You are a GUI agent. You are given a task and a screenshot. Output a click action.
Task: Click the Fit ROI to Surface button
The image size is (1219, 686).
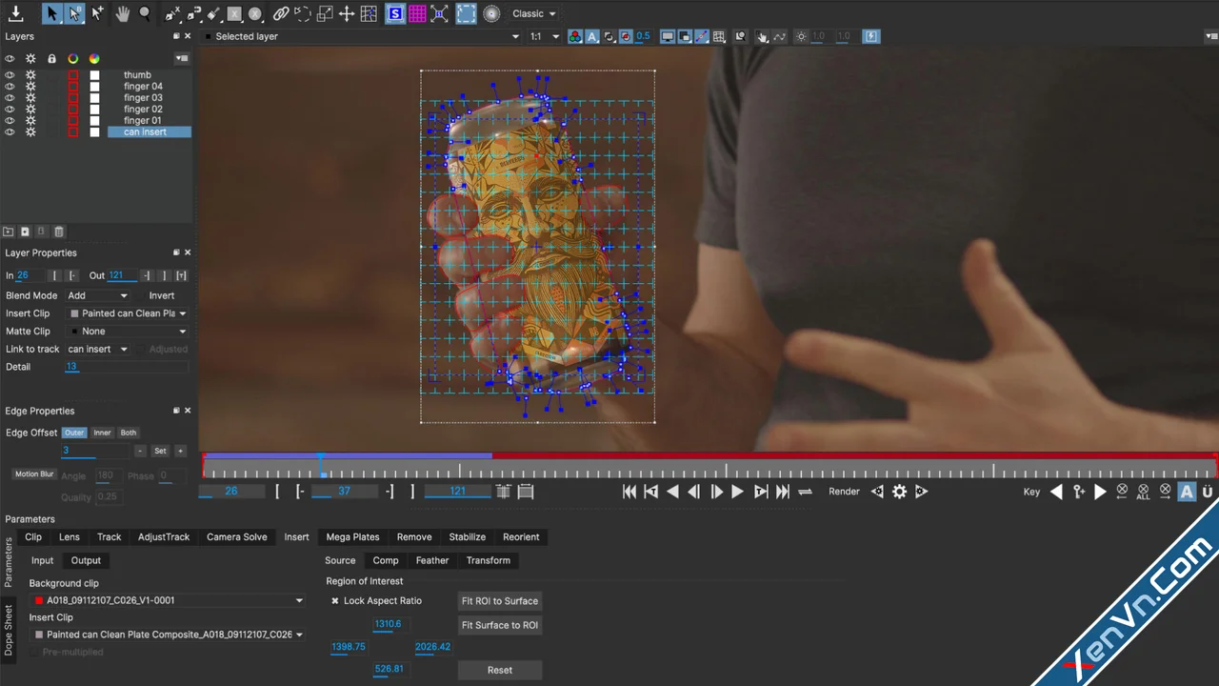(x=500, y=601)
